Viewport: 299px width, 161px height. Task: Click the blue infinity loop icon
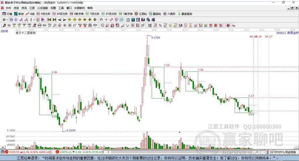click(x=234, y=26)
